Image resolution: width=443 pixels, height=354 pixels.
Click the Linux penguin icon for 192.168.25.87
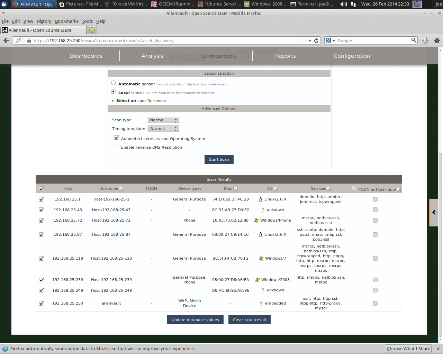(261, 235)
